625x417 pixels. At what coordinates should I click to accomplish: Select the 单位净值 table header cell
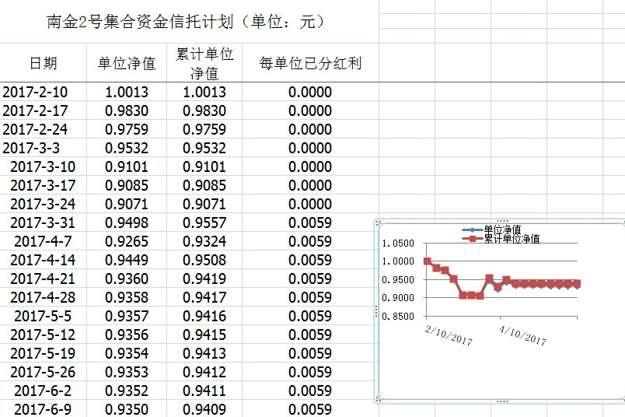[x=127, y=63]
